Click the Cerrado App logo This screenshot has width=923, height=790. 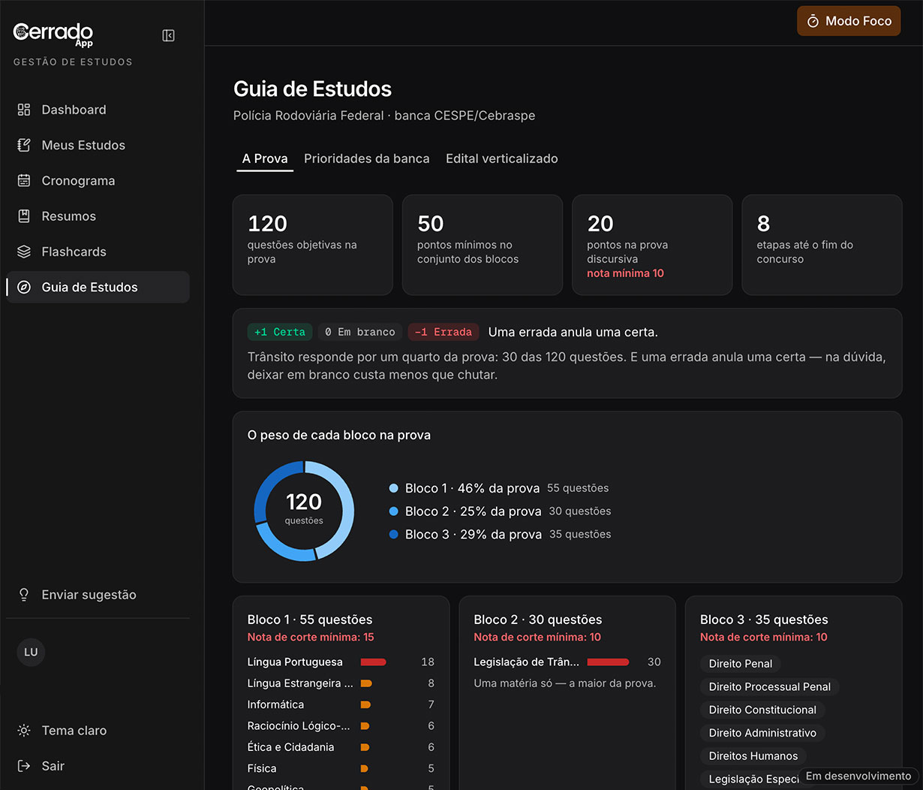pos(53,34)
